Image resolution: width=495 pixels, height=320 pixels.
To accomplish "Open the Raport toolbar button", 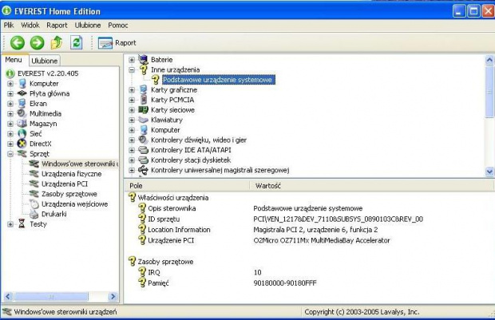I will 117,43.
